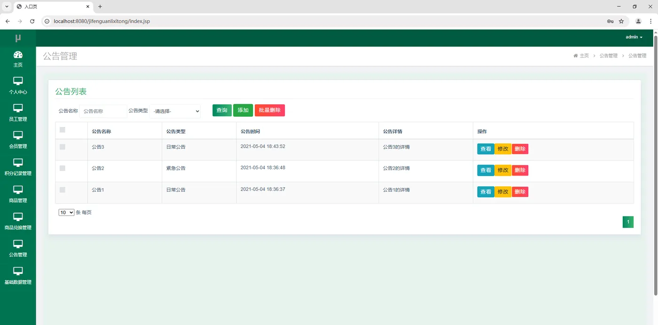Image resolution: width=658 pixels, height=325 pixels.
Task: Click the μ logo at sidebar top
Action: 18,38
